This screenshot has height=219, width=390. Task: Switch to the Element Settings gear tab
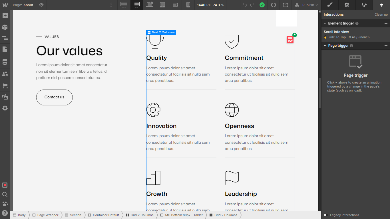pos(347,5)
